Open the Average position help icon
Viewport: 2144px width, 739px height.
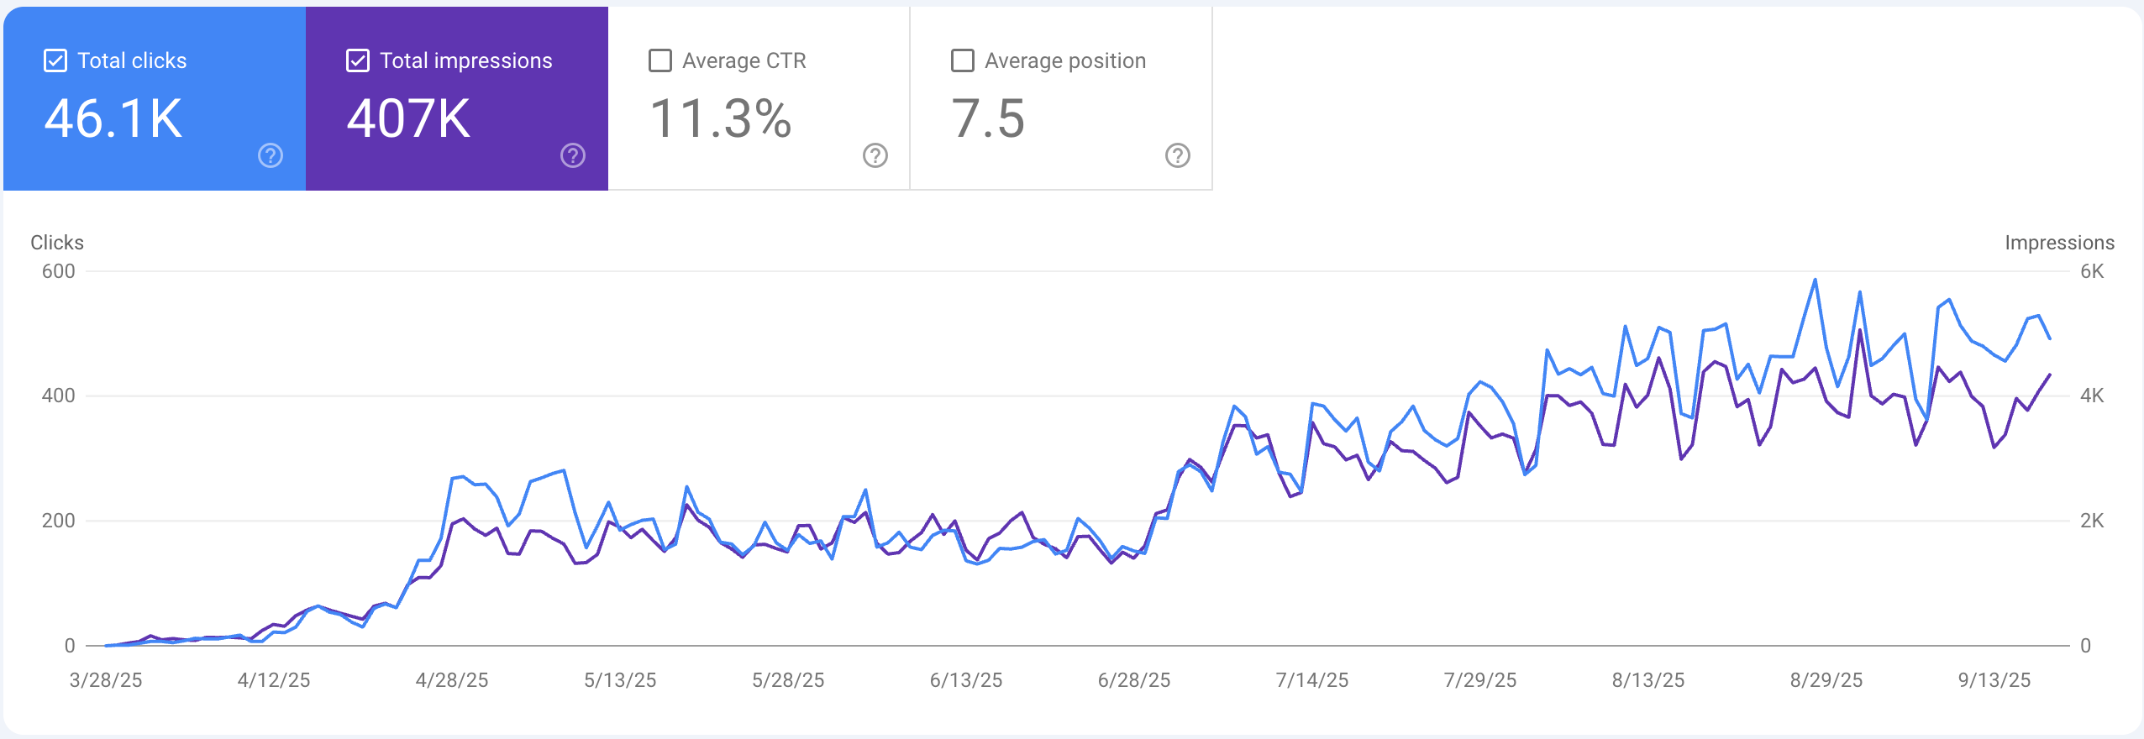click(x=1178, y=155)
